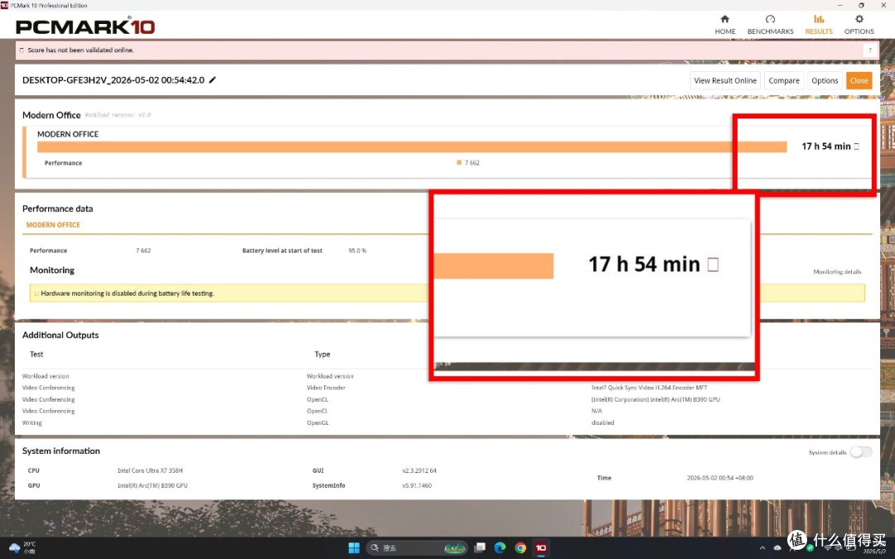Open the OPTIONS gear icon
895x559 pixels.
click(x=859, y=19)
